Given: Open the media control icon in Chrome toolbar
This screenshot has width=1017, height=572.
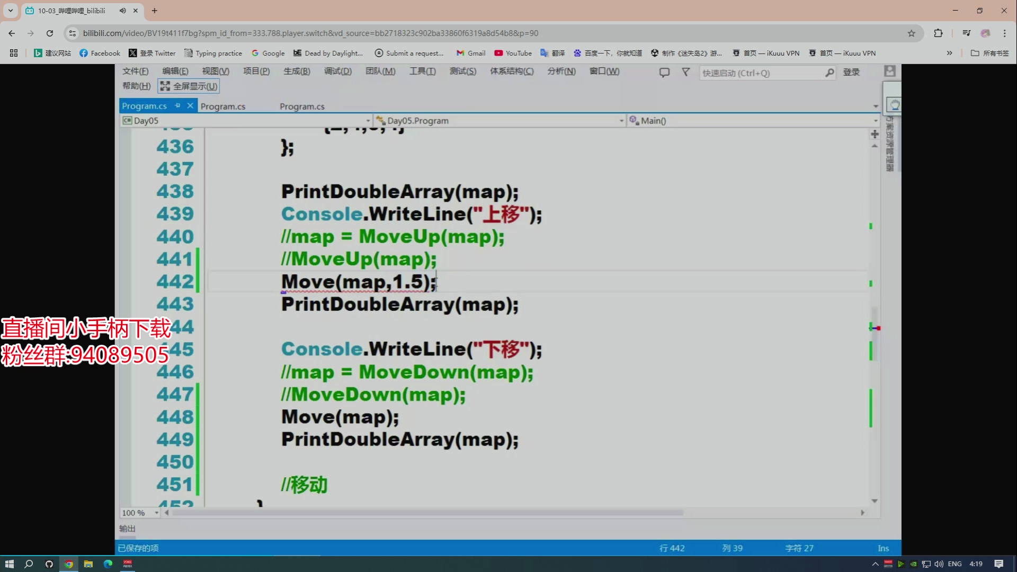Looking at the screenshot, I should pyautogui.click(x=966, y=33).
